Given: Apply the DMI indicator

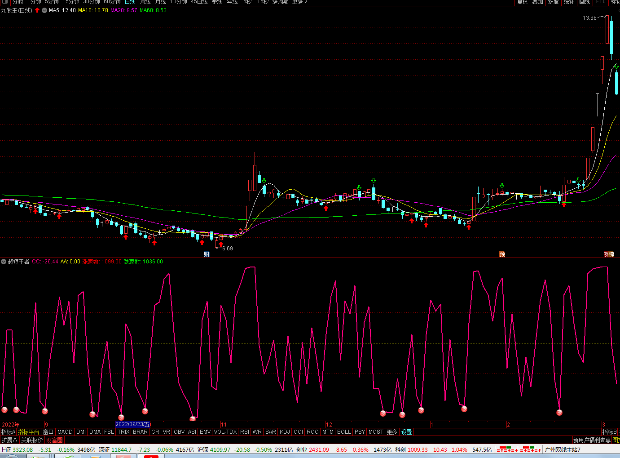Looking at the screenshot, I should tap(81, 432).
